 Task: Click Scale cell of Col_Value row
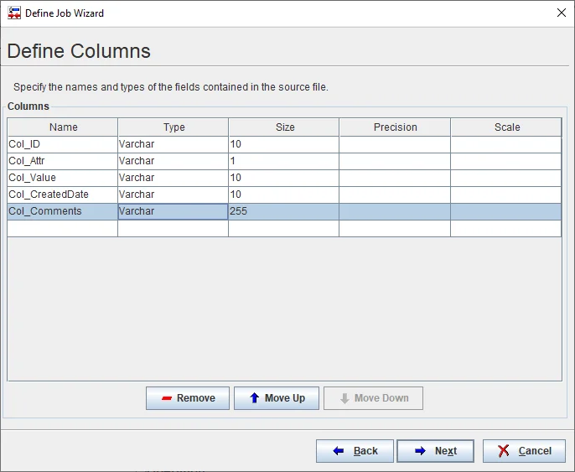tap(506, 178)
